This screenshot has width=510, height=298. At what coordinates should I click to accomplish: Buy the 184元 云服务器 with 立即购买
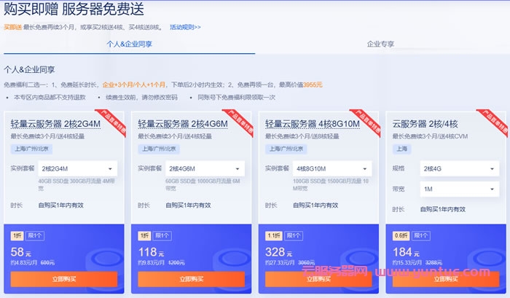pyautogui.click(x=446, y=279)
